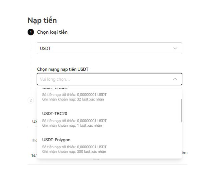The width and height of the screenshot is (224, 169).
Task: Click the 'Nạp tiền' page heading
Action: click(42, 20)
